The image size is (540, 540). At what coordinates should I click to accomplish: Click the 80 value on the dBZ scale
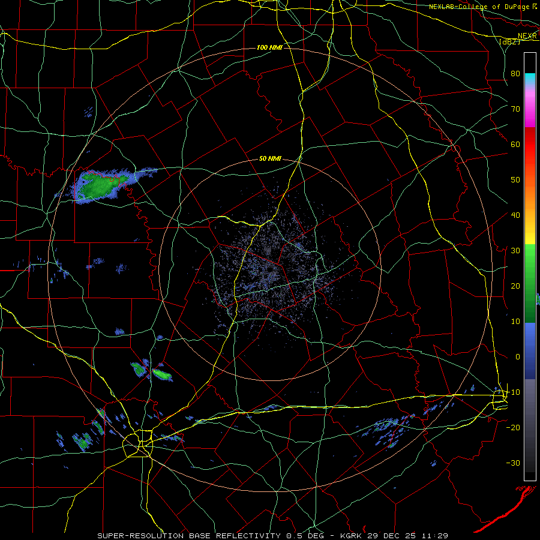pos(515,73)
